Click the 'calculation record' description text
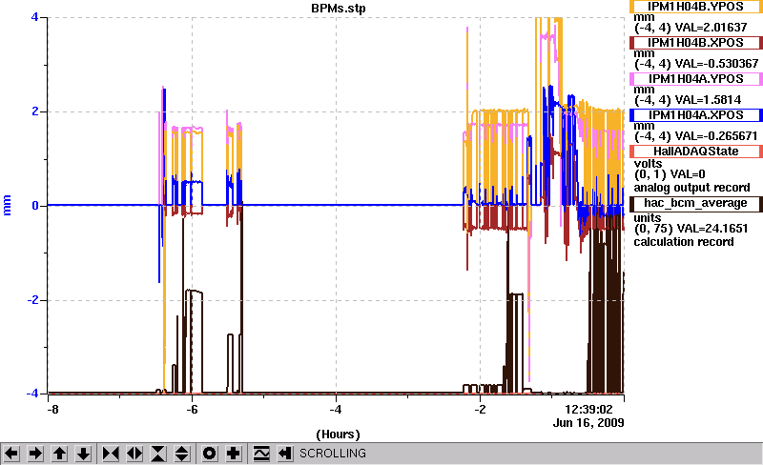Viewport: 763px width, 465px height. click(x=684, y=242)
